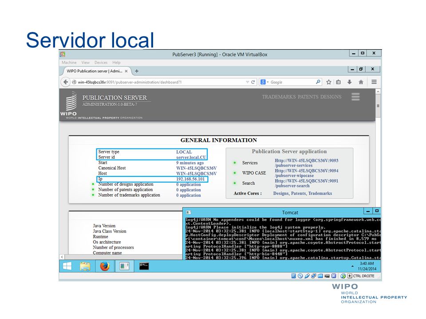Click the search magnifier in the Google box
This screenshot has height=319, width=426.
[318, 82]
